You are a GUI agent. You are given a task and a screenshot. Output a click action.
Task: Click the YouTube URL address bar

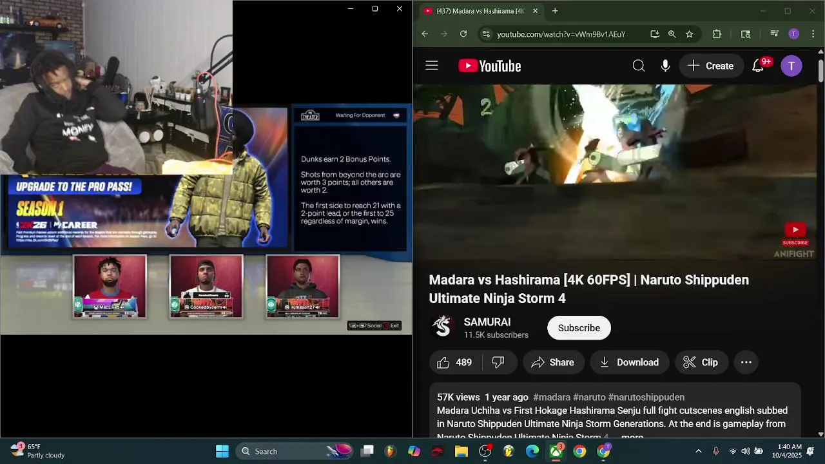pyautogui.click(x=561, y=34)
